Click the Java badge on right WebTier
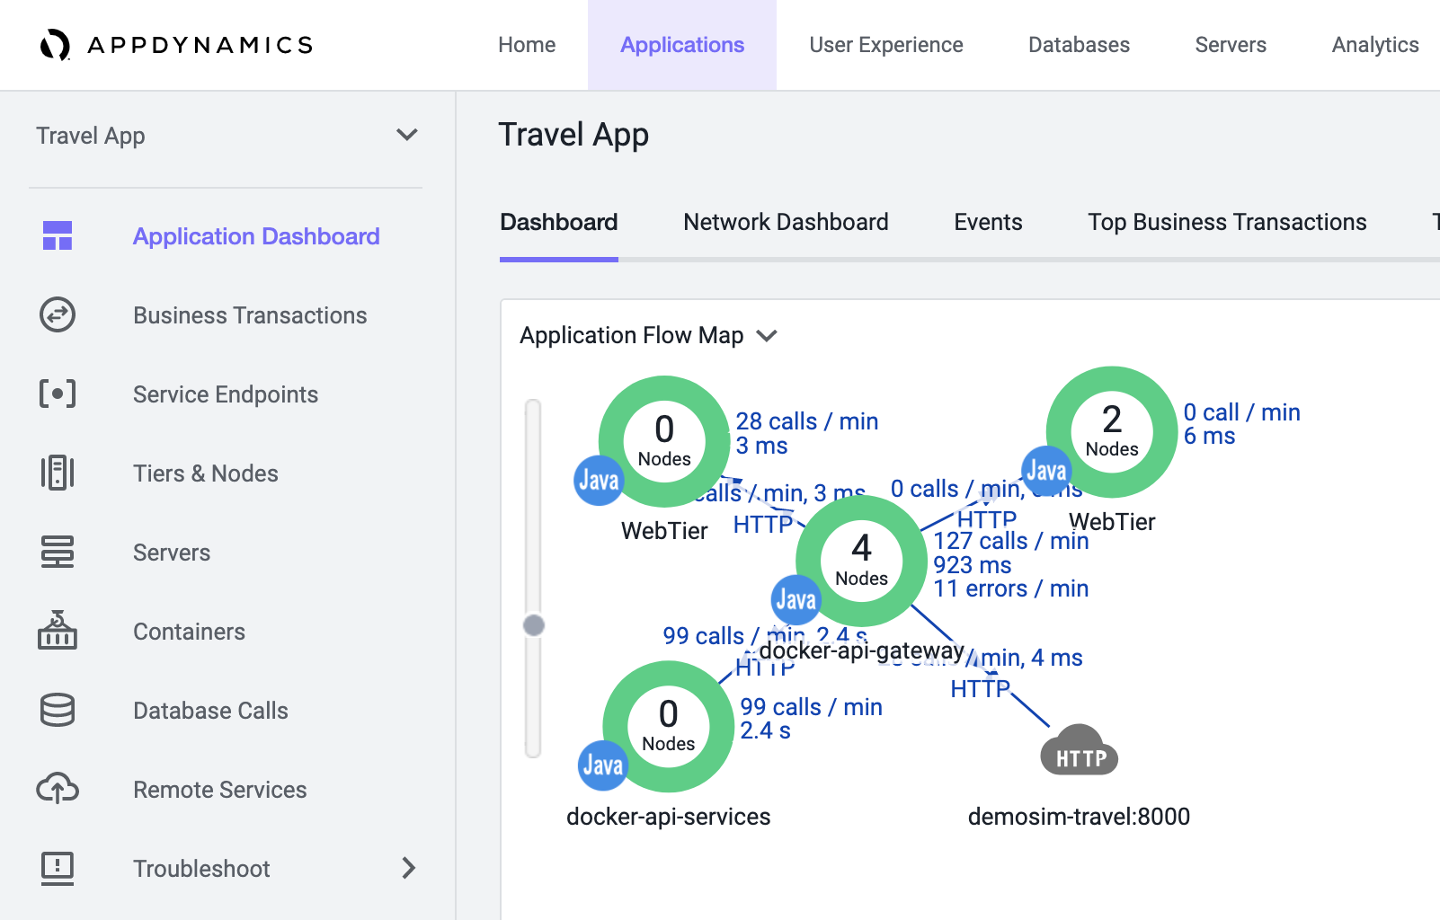This screenshot has width=1440, height=920. click(x=1046, y=471)
